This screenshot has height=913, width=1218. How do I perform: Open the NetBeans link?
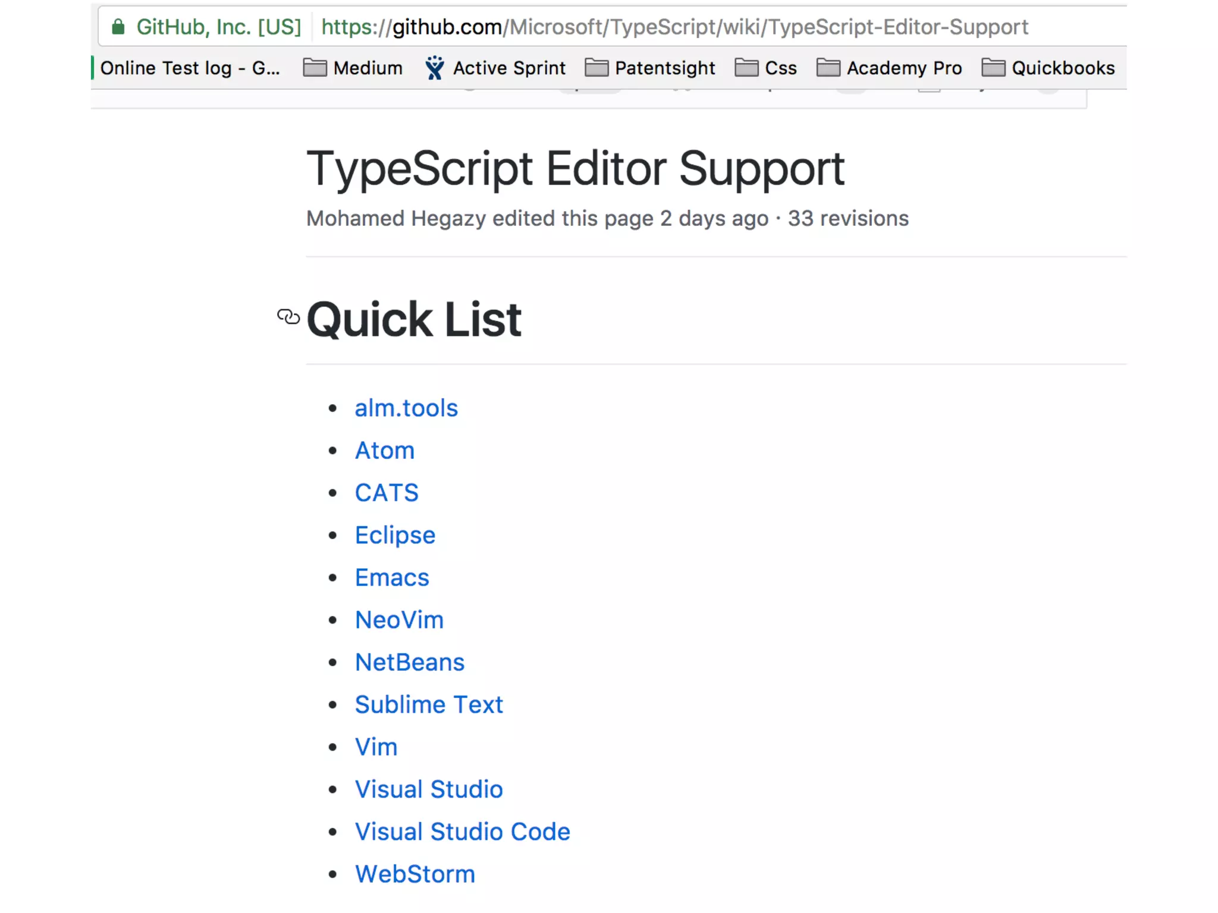tap(409, 662)
